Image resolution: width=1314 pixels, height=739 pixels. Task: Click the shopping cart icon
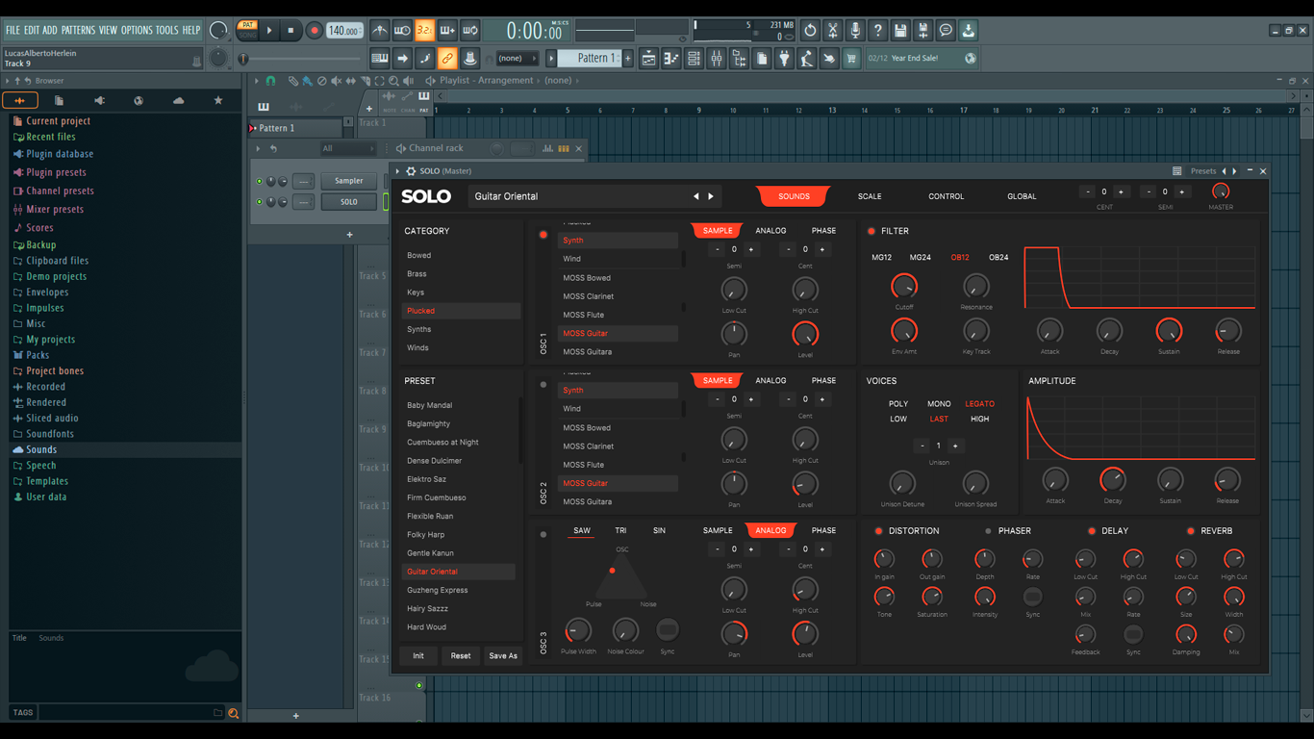851,59
